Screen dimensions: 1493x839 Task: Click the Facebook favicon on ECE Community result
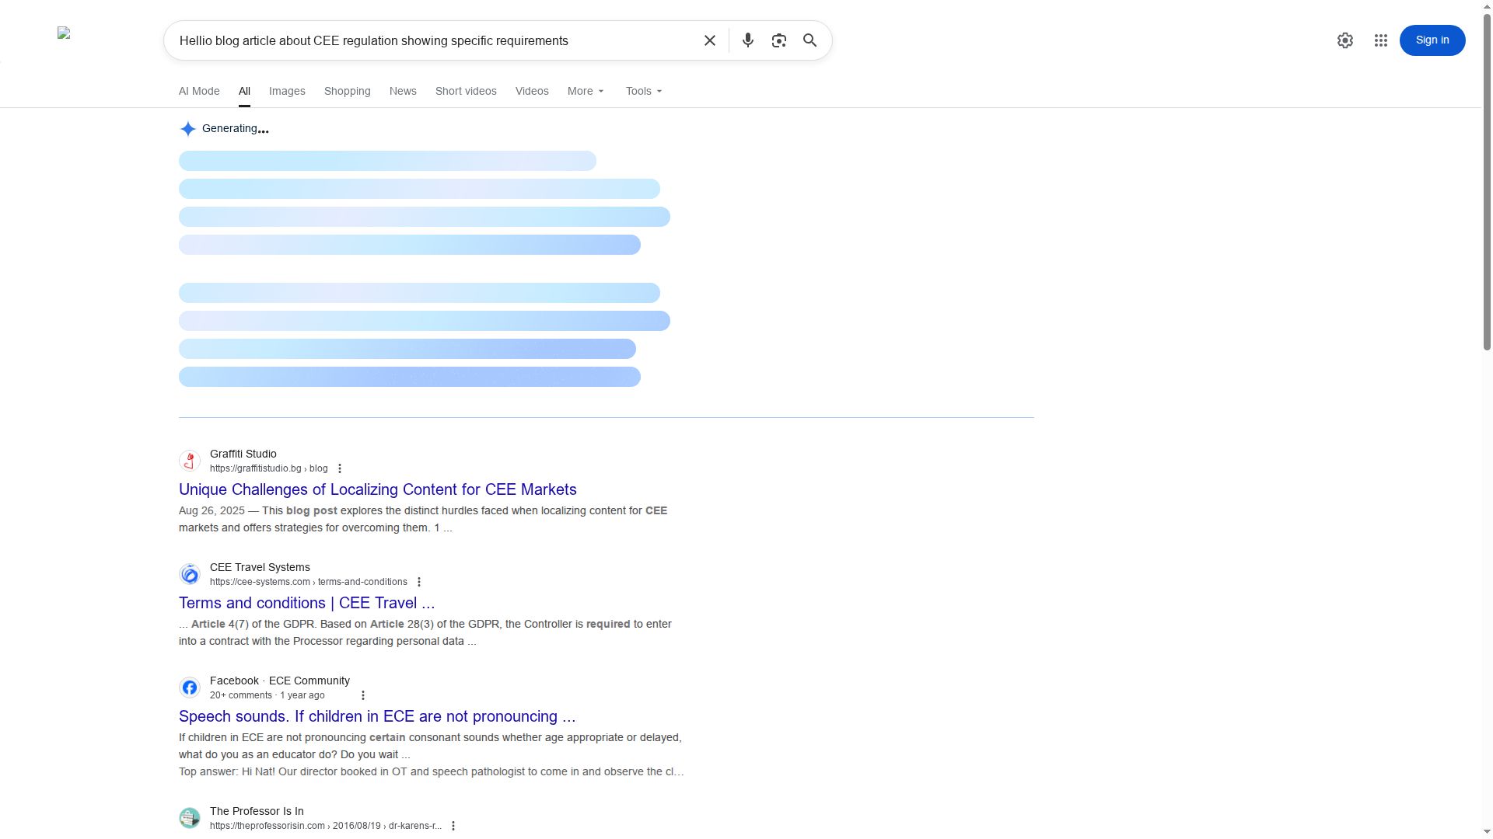pos(189,687)
